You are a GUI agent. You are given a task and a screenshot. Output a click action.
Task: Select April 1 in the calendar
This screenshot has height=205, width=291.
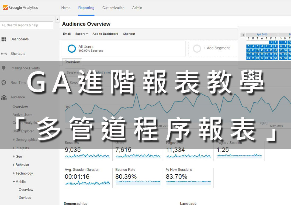pos(271,42)
